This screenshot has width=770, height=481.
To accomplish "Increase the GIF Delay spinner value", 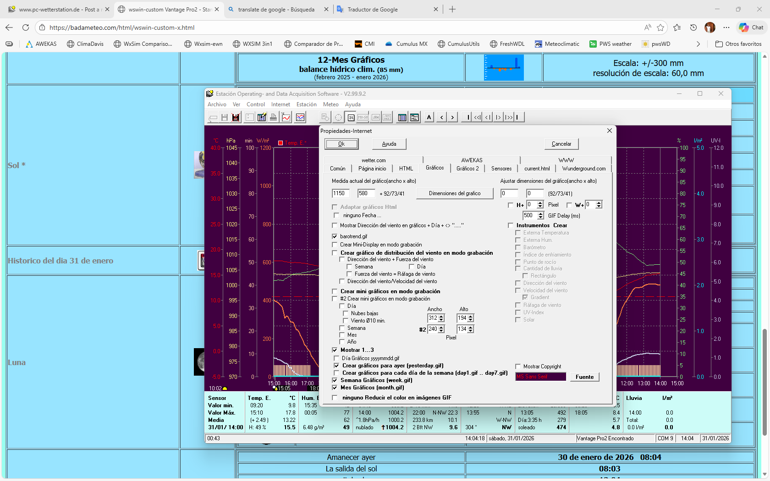I will click(x=541, y=213).
